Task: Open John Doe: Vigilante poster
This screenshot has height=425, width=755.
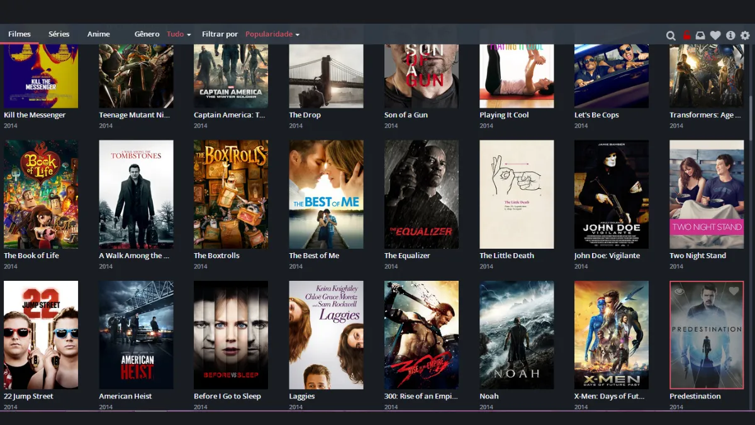Action: pos(612,194)
